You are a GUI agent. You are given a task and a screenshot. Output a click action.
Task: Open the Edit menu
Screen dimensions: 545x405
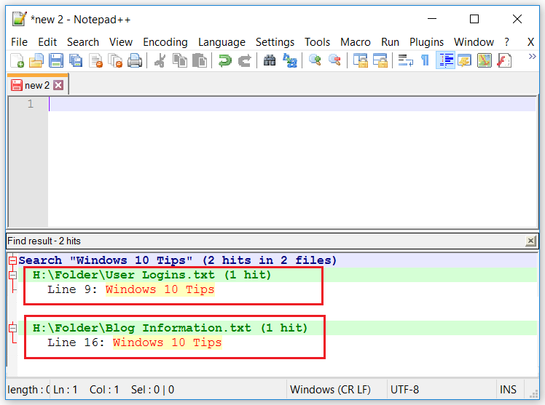click(47, 42)
